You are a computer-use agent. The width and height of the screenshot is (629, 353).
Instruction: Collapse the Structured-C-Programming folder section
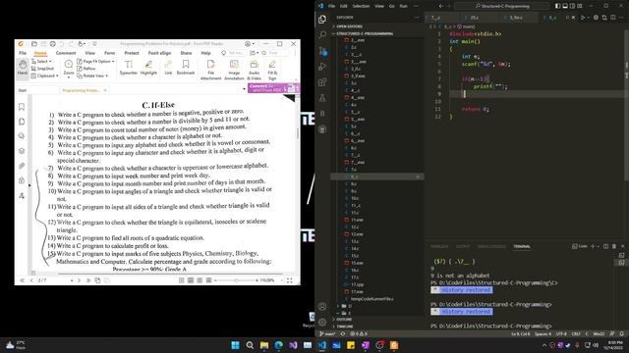tap(377, 33)
